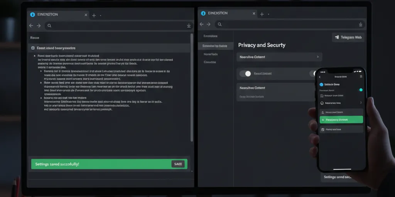Click the 'Reoce' label in the left window
This screenshot has width=395, height=197.
pyautogui.click(x=34, y=38)
